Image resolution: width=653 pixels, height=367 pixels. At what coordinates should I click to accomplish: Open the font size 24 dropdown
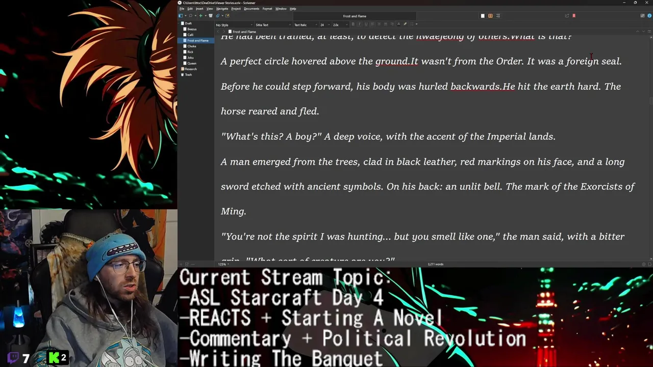325,25
